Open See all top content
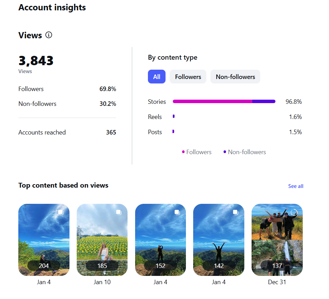The width and height of the screenshot is (329, 299). 295,186
